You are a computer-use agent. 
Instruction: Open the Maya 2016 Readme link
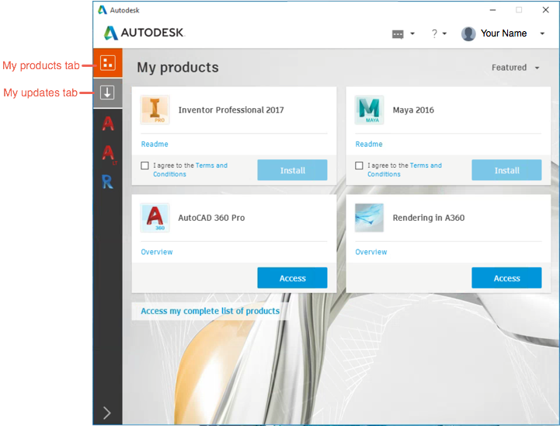tap(369, 144)
